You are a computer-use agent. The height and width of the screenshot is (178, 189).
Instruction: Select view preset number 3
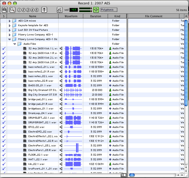click(x=28, y=10)
